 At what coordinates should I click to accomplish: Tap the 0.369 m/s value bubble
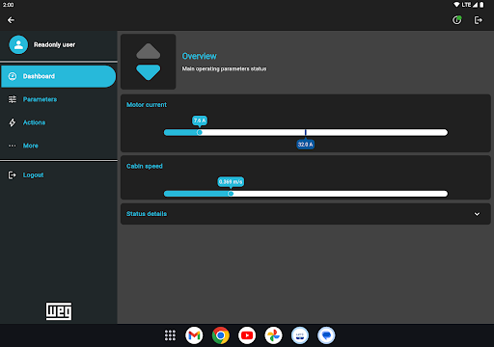[x=231, y=182]
